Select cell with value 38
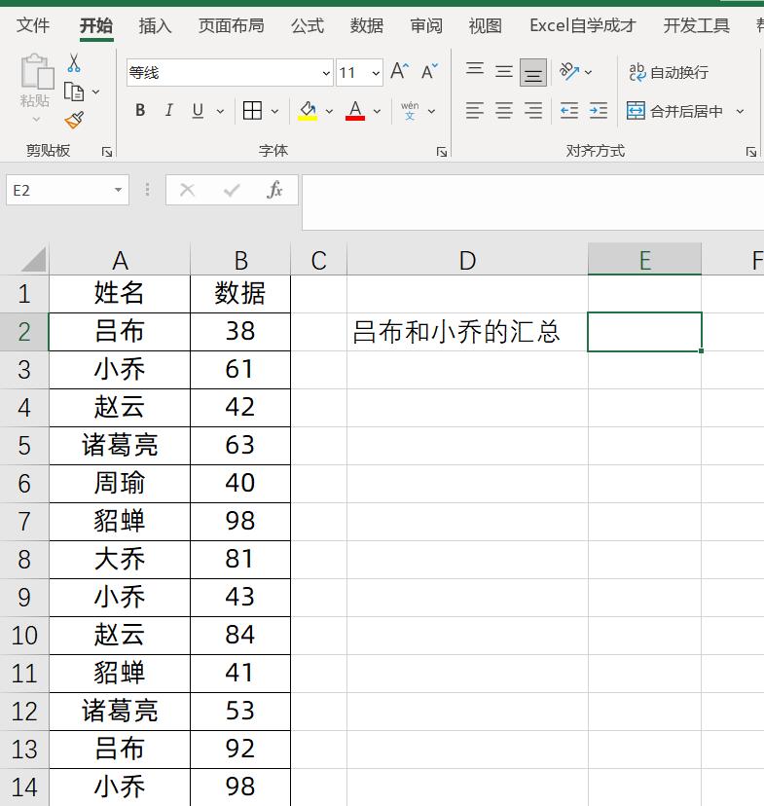 [x=240, y=332]
